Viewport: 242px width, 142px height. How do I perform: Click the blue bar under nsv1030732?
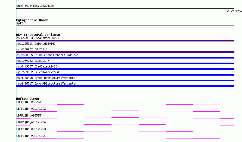click(125, 63)
